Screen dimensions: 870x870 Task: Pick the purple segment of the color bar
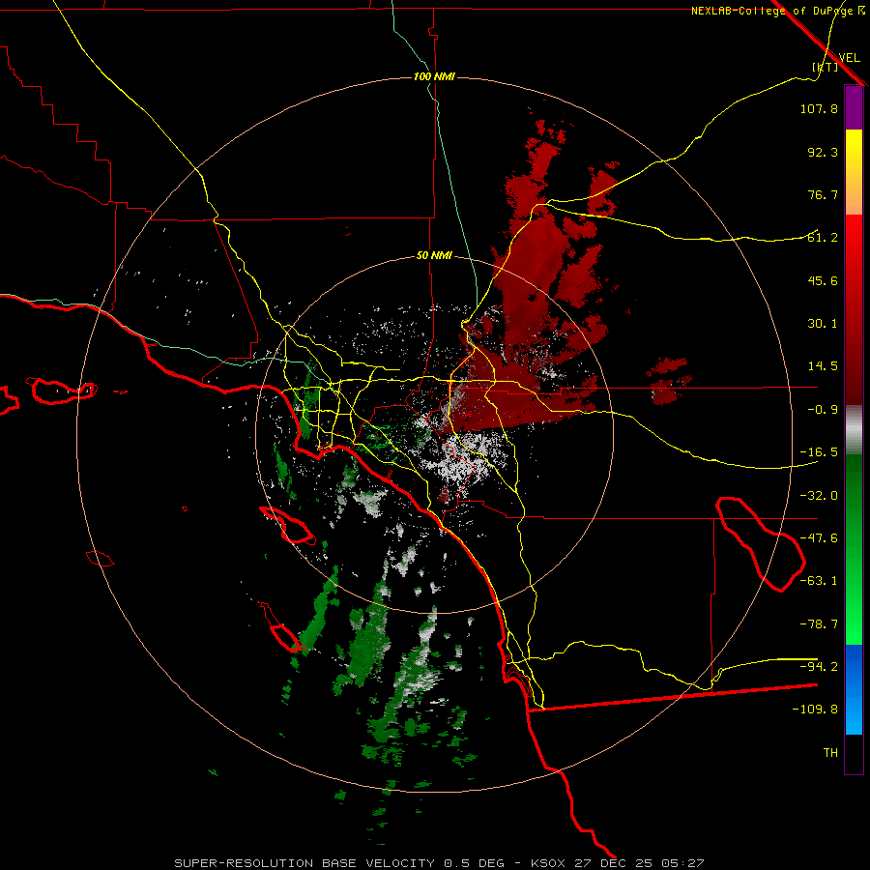pos(854,107)
